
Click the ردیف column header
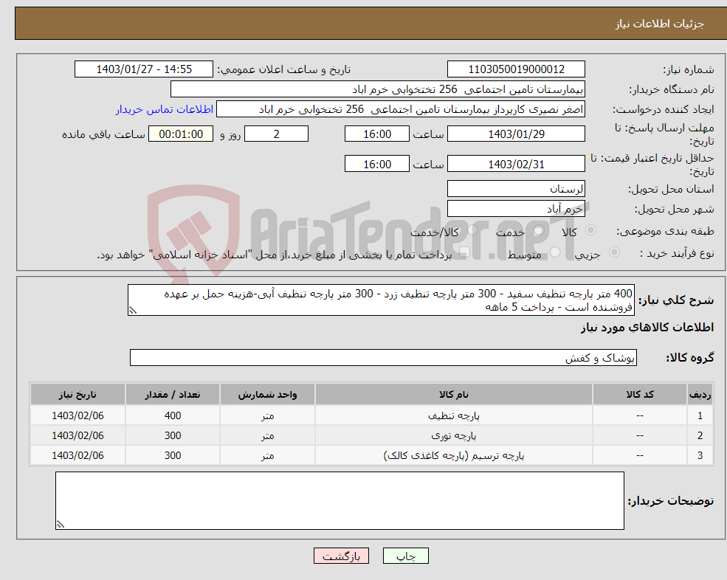(x=700, y=395)
